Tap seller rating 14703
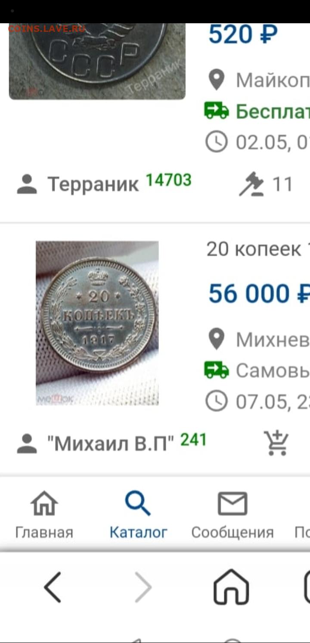310x643 pixels. [168, 180]
